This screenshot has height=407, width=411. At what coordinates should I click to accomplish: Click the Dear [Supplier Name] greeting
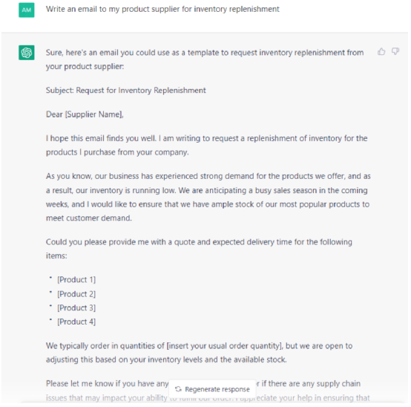point(85,114)
